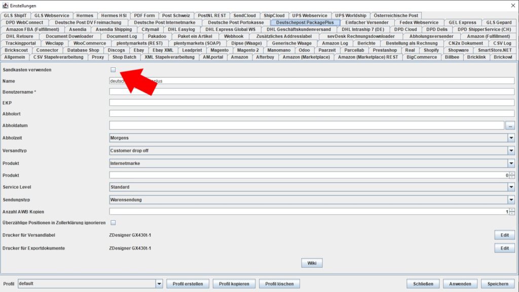This screenshot has height=292, width=519.
Task: Click the Einstellungen window app icon
Action: pos(5,6)
